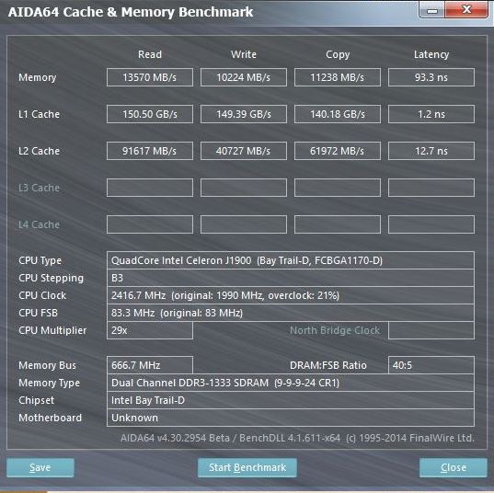Screen dimensions: 494x493
Task: Select the Memory Read 13570 MB/s field
Action: [x=150, y=77]
